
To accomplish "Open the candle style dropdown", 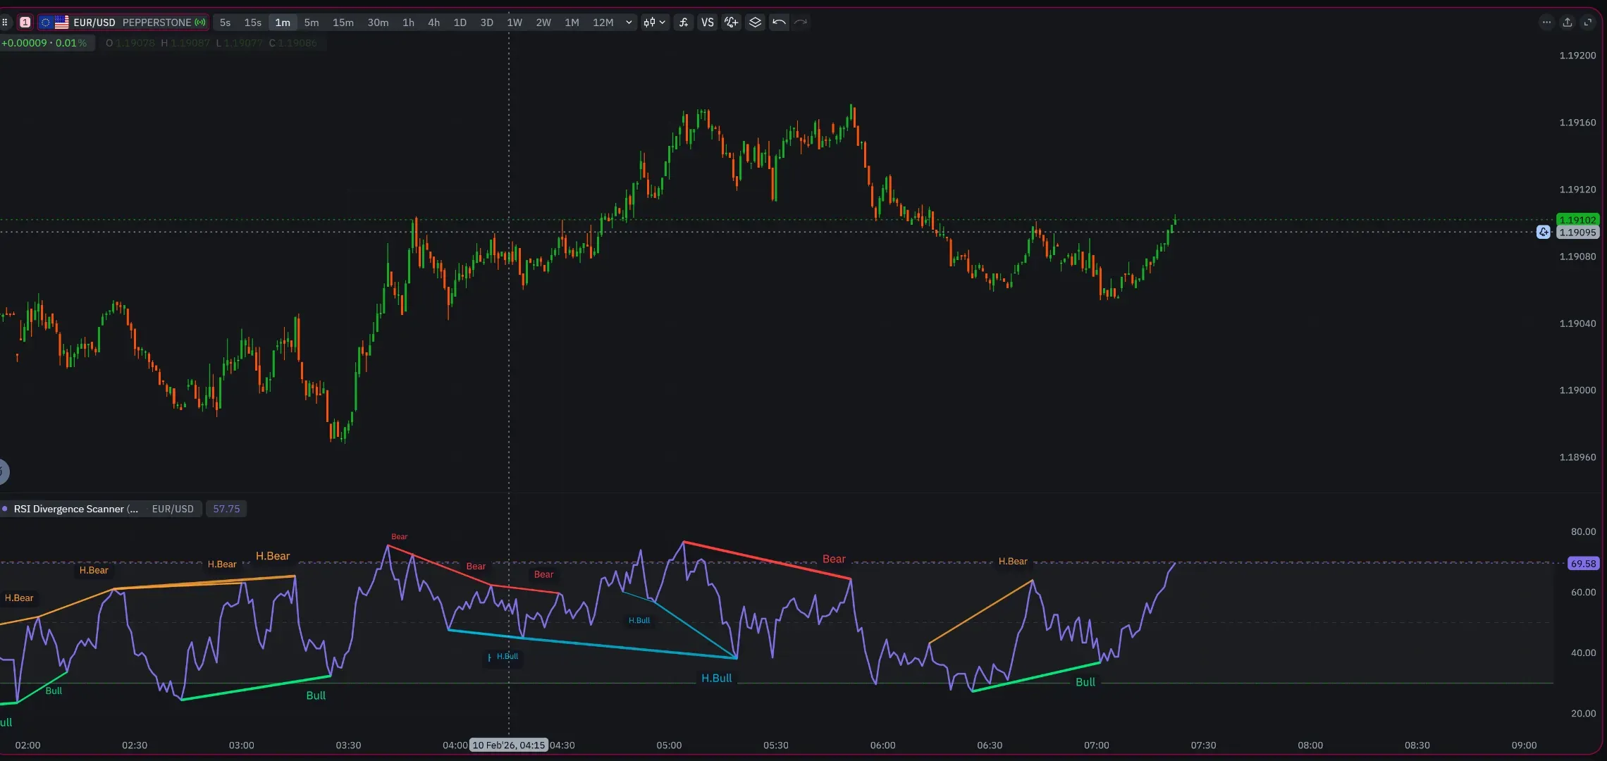I will 654,22.
